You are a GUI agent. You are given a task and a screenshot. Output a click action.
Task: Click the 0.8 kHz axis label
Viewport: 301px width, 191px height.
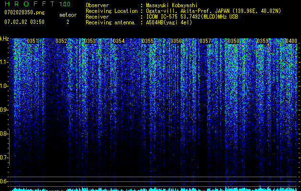coord(4,134)
